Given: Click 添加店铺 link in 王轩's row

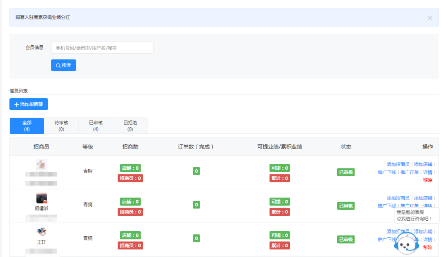Looking at the screenshot, I should pyautogui.click(x=423, y=232).
